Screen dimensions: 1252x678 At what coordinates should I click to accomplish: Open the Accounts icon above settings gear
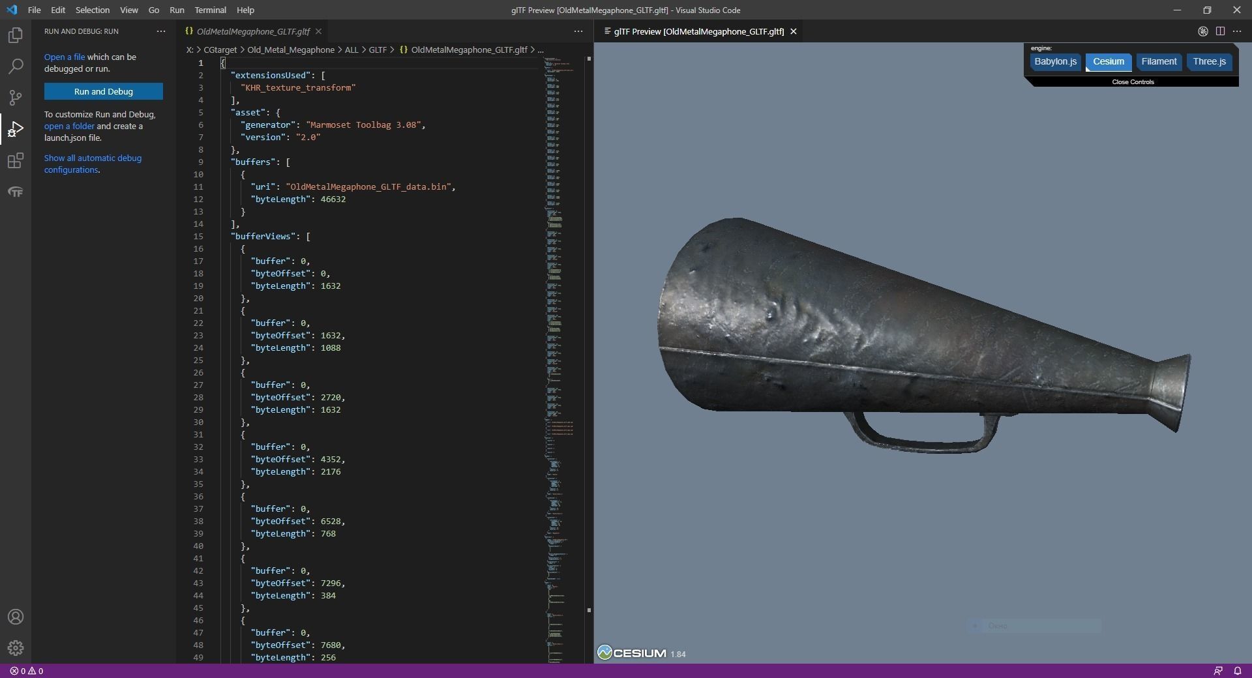coord(15,617)
